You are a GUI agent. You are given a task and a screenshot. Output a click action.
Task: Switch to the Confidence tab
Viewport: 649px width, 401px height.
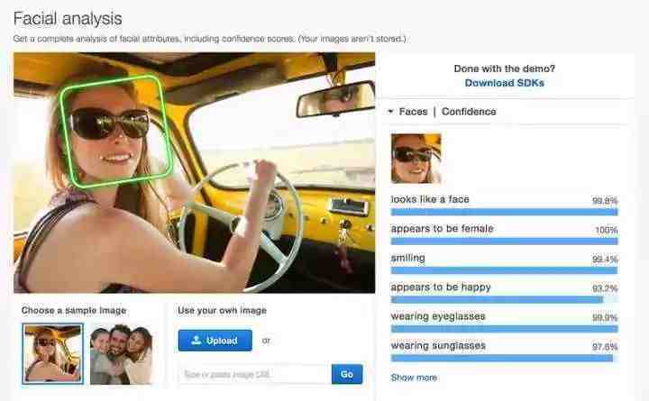click(469, 112)
